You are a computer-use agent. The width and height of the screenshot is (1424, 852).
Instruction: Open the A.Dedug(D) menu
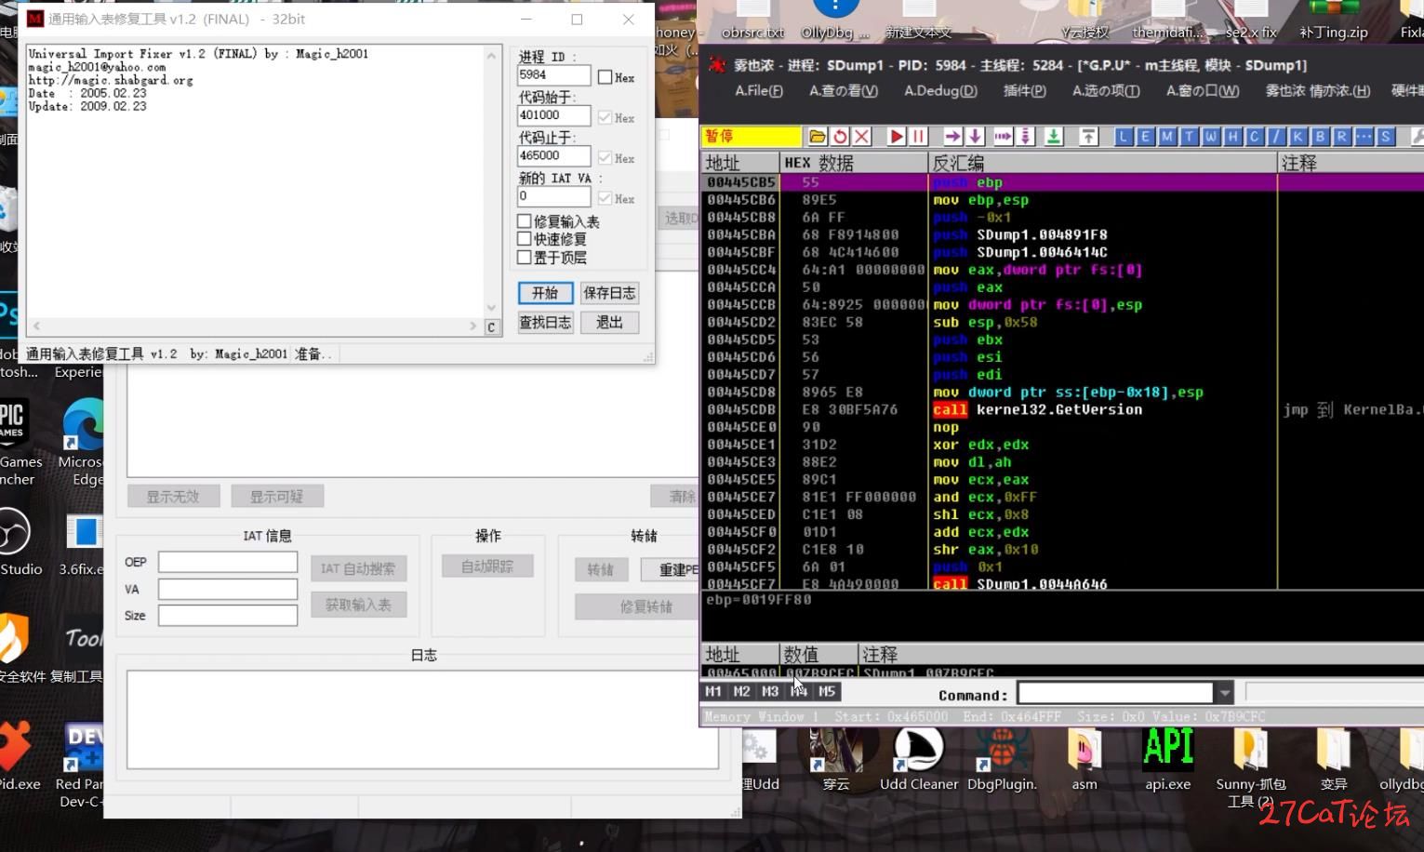940,91
